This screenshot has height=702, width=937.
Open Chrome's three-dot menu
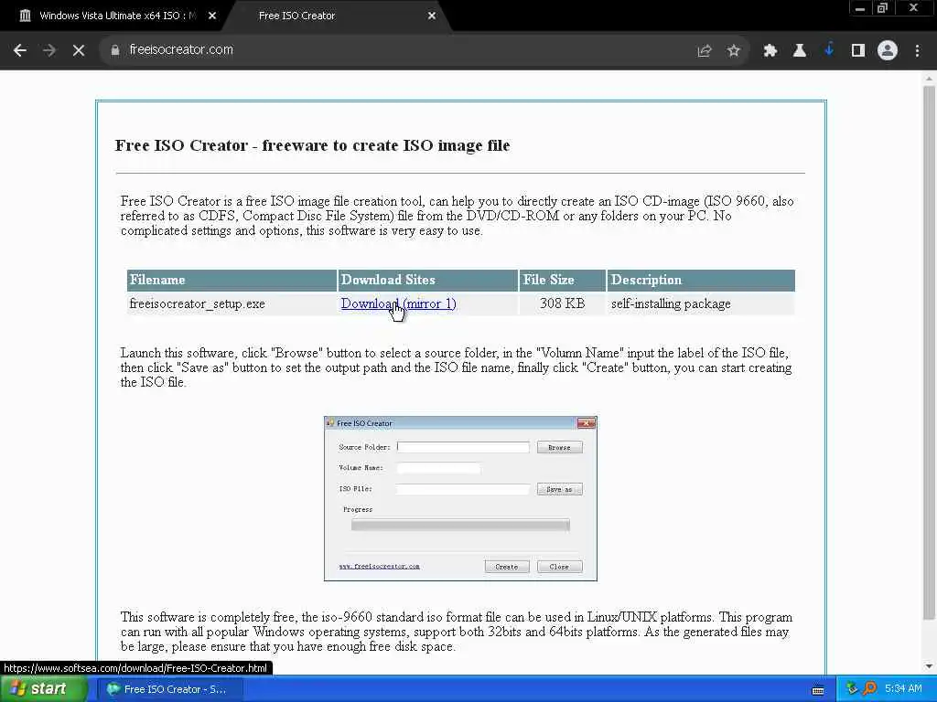pyautogui.click(x=917, y=51)
